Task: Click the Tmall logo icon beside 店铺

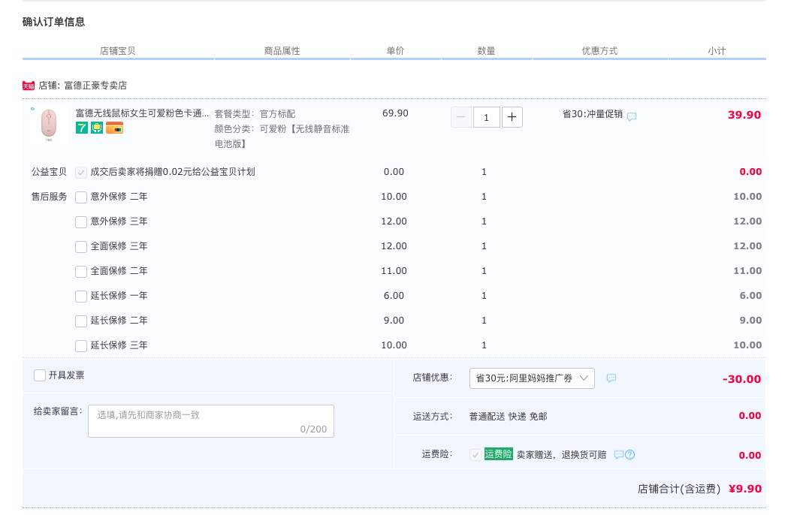Action: click(29, 86)
